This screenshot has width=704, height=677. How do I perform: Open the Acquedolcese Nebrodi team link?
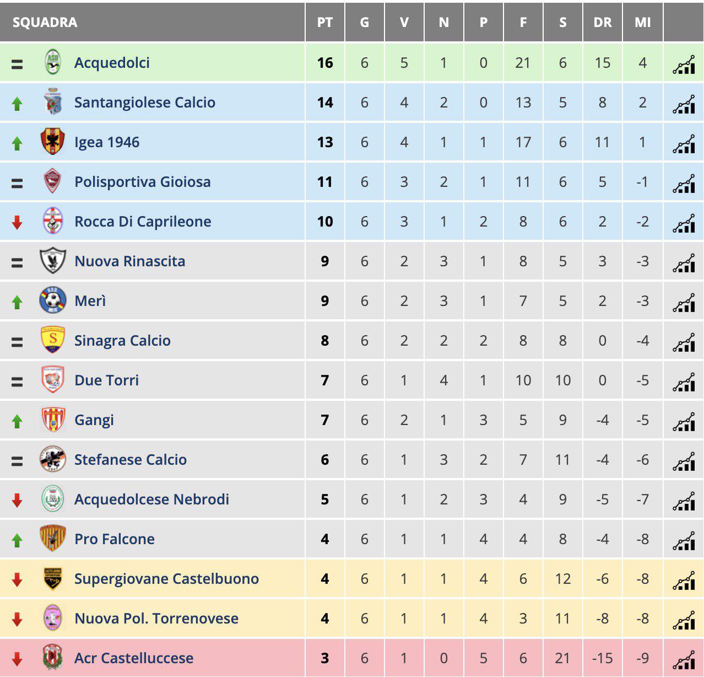151,499
